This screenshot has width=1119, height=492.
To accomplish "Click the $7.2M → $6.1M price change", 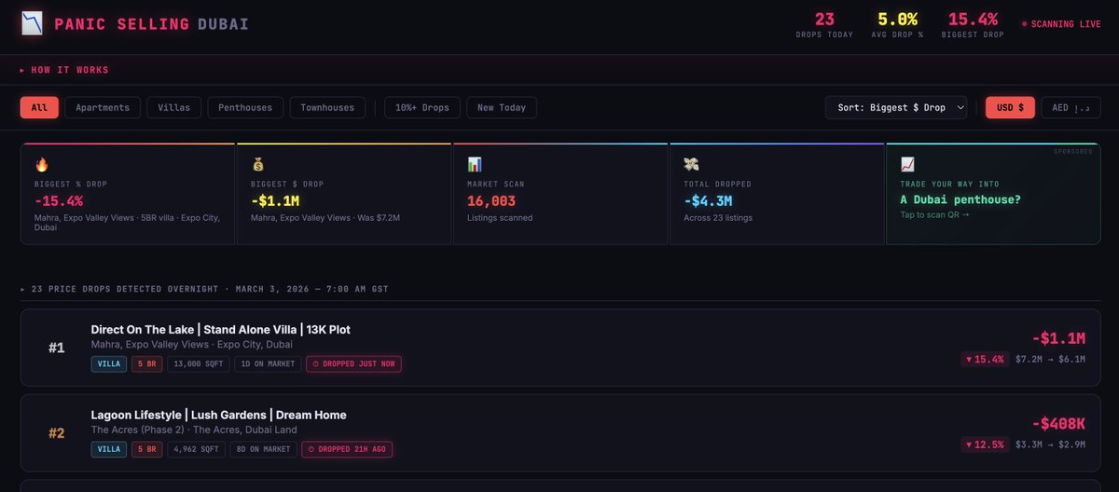I will point(1050,359).
